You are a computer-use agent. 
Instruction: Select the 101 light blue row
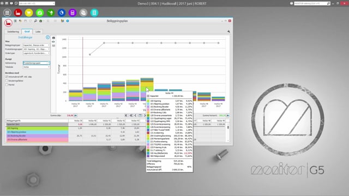pos(37,132)
